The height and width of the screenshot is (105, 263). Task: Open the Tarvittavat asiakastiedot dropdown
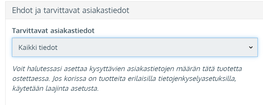click(x=135, y=47)
